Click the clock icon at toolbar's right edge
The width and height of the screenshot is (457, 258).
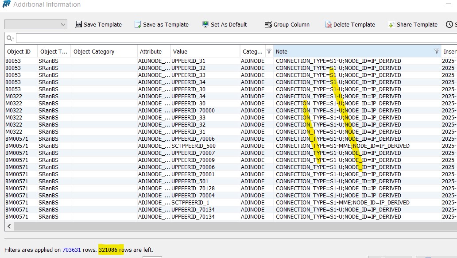pyautogui.click(x=449, y=24)
